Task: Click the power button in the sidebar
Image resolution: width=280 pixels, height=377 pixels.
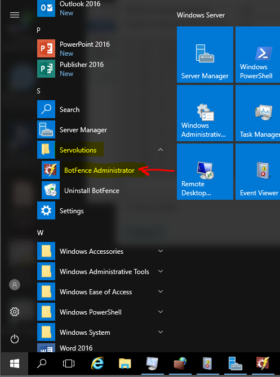Action: (x=15, y=339)
